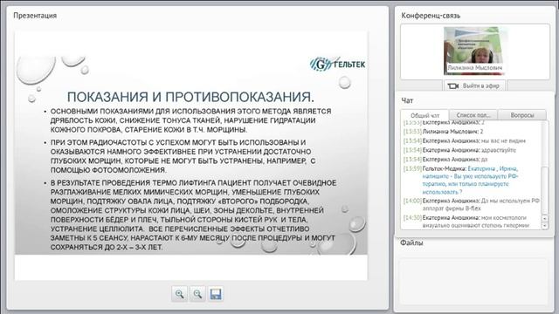Zoom in on the presentation slide
Image resolution: width=559 pixels, height=314 pixels.
tap(179, 294)
